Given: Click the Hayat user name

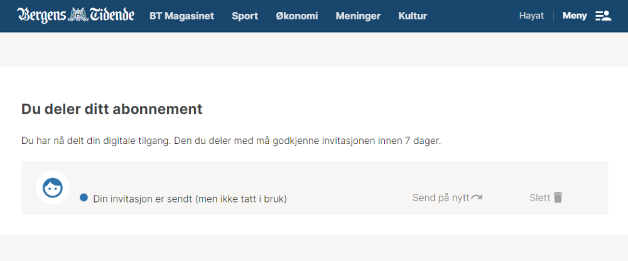Looking at the screenshot, I should pos(531,16).
